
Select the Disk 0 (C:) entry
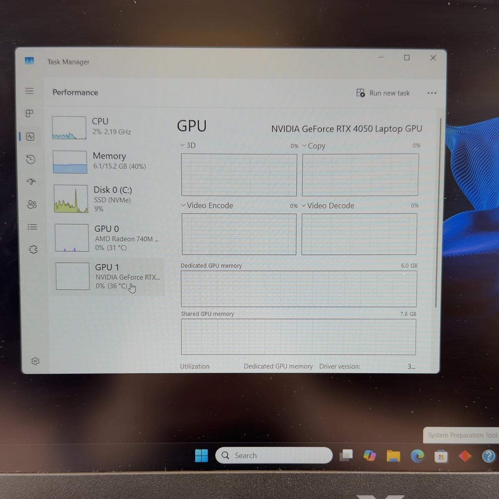108,199
